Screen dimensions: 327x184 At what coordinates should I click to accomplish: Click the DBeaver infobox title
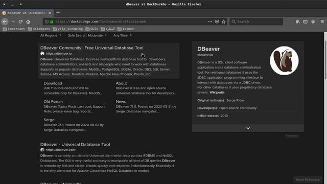tap(208, 49)
